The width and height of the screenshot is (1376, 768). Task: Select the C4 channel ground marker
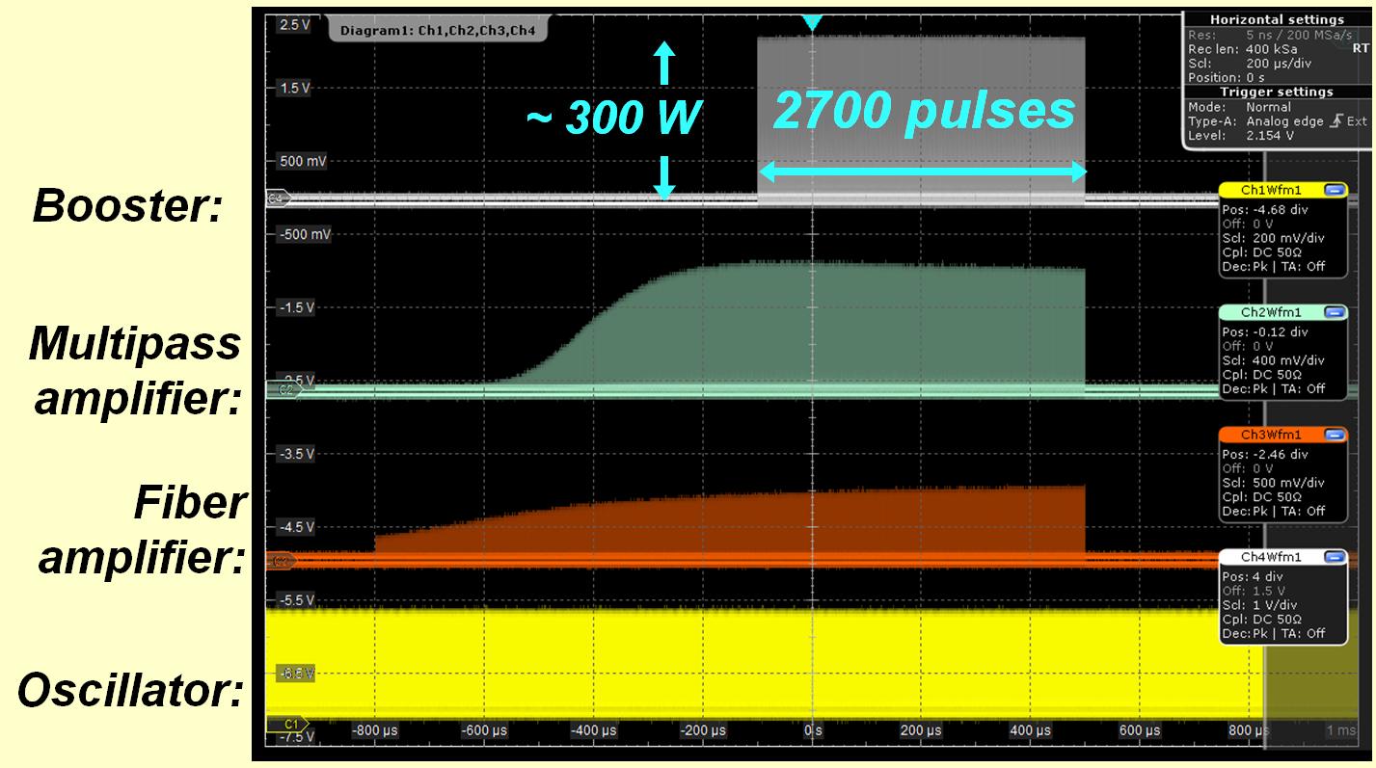(x=277, y=199)
